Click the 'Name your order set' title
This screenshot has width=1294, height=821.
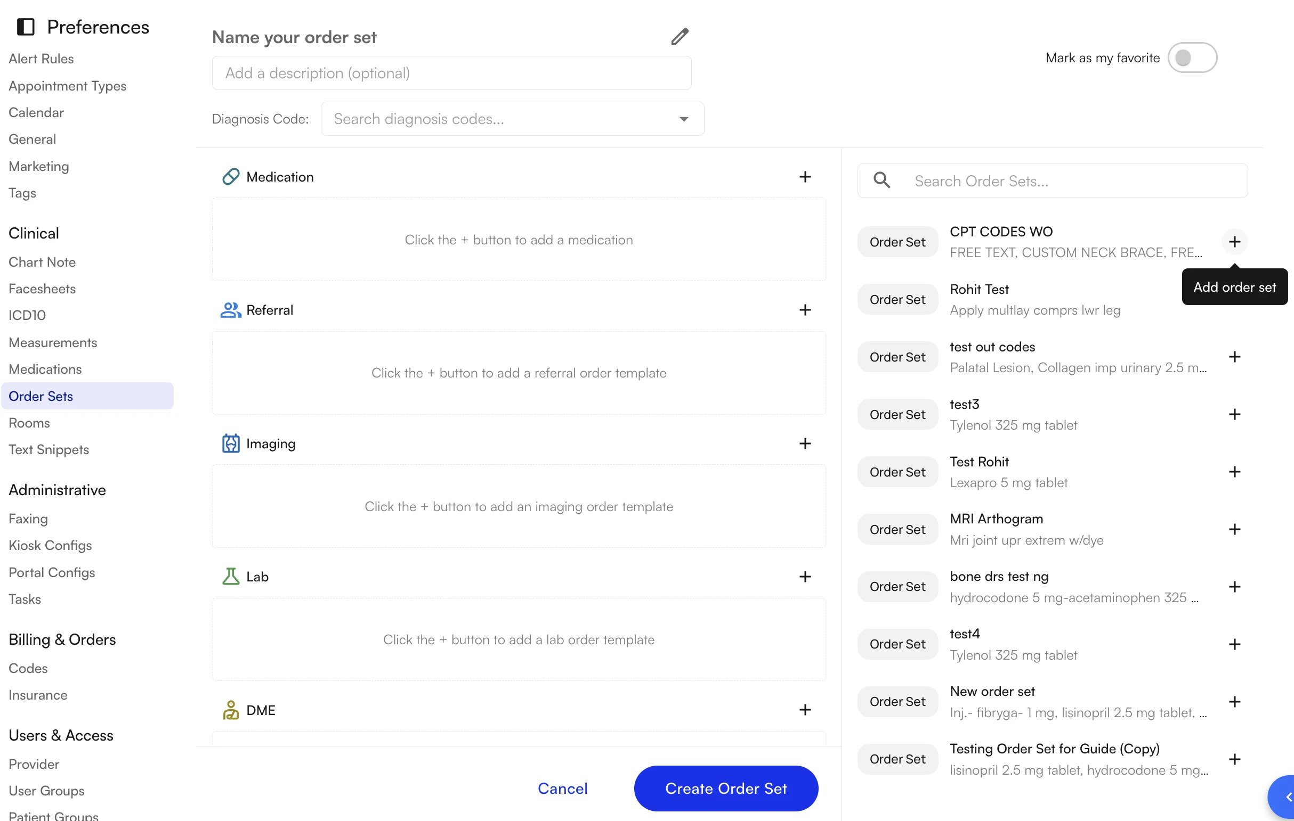pyautogui.click(x=294, y=37)
